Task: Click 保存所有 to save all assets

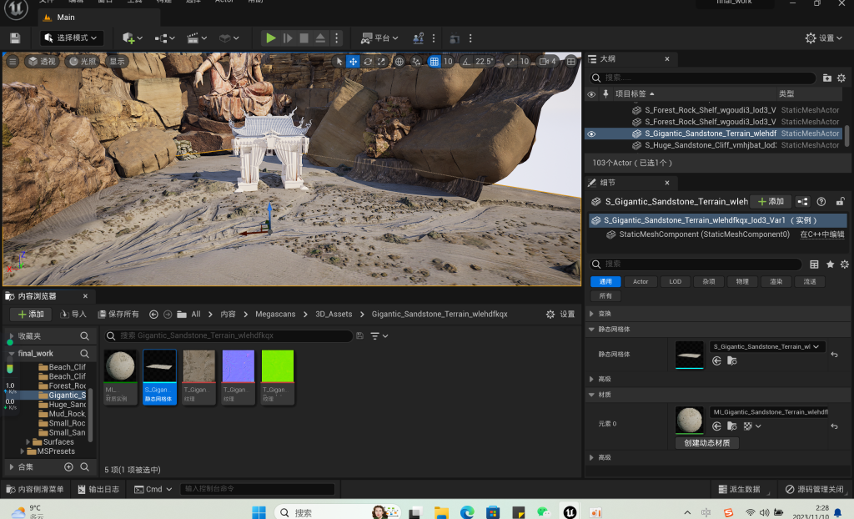Action: tap(118, 315)
